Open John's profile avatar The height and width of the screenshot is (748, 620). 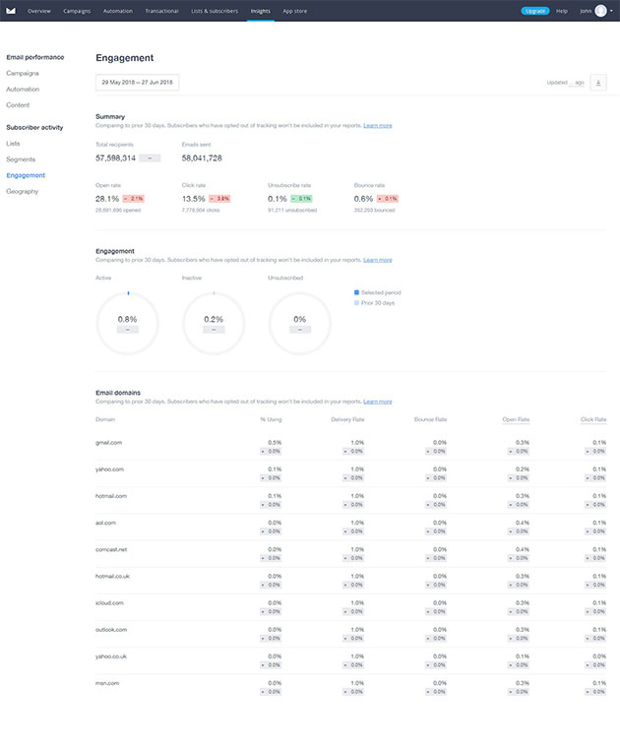[600, 11]
